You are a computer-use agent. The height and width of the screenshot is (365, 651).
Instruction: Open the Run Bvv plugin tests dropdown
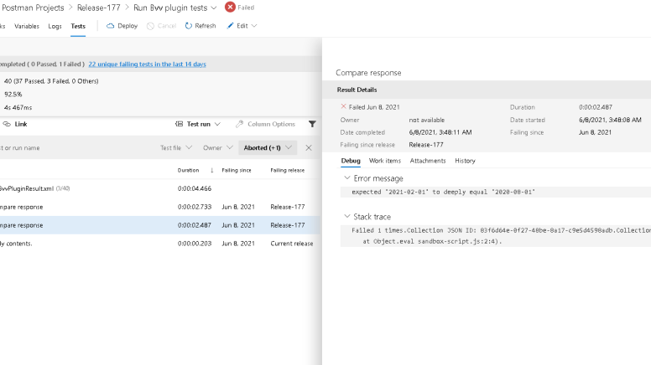(214, 8)
